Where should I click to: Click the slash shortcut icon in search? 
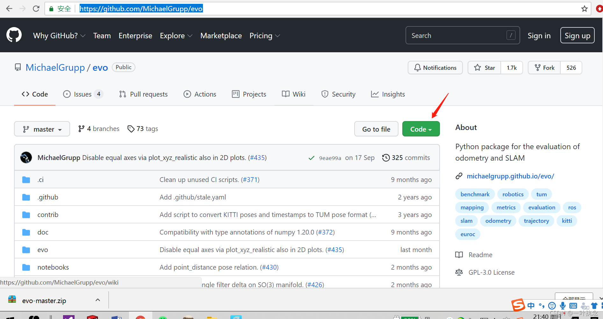pos(511,35)
